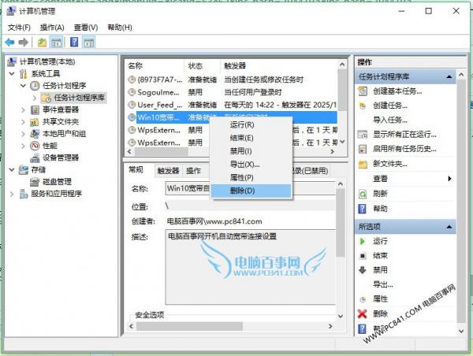This screenshot has height=356, width=473.
Task: Click the 性能 performance icon in tree
Action: pos(35,146)
